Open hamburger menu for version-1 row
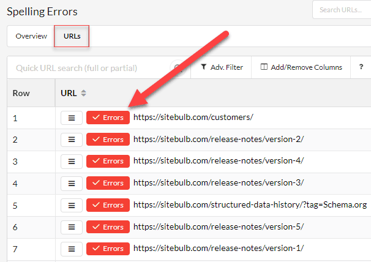Screen dimensions: 371x262 (x=72, y=249)
